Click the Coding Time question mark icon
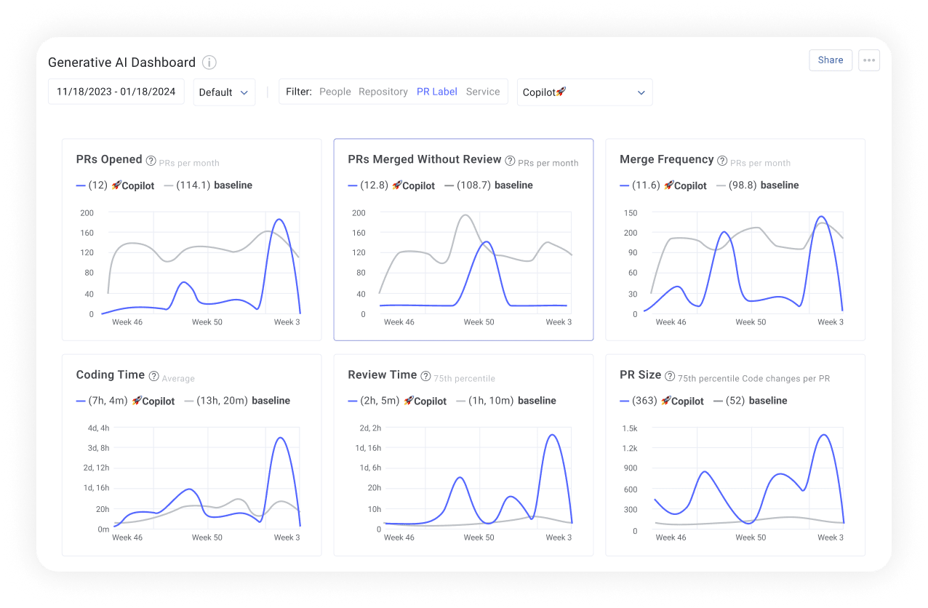 coord(155,375)
